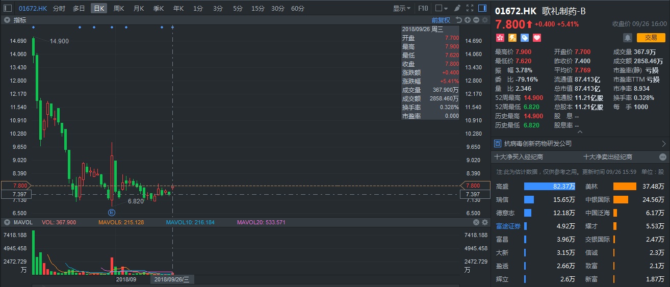Toggle the right quote panel icon
670x287 pixels.
(482, 8)
